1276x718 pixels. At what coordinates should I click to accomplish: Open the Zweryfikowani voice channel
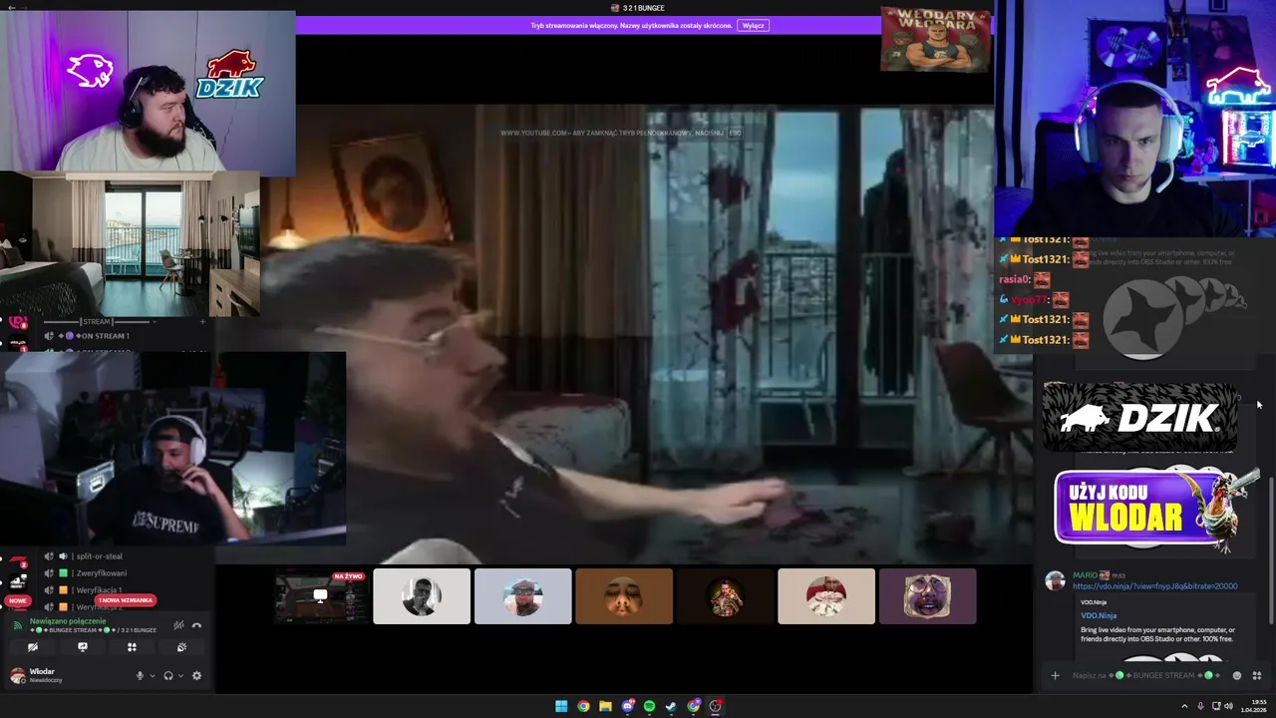(x=102, y=573)
